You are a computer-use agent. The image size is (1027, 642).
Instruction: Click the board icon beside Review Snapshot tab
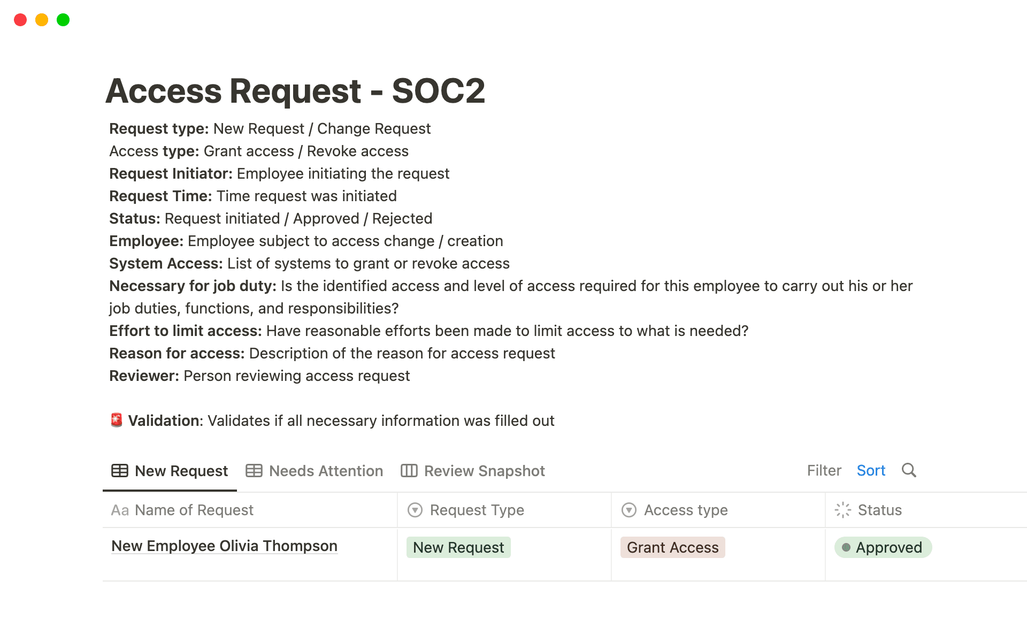(x=410, y=470)
